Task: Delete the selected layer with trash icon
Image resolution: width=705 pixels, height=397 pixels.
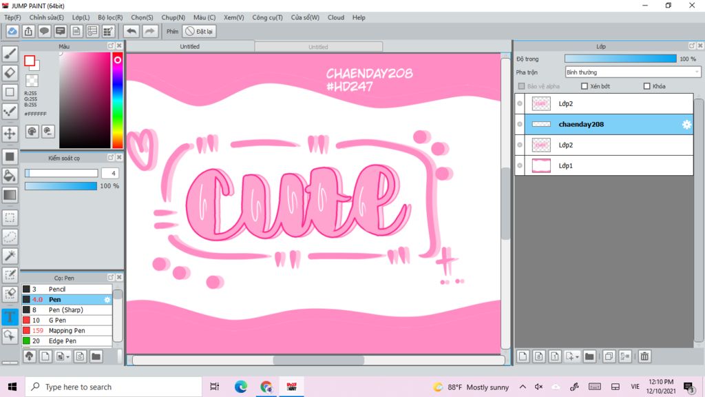Action: point(644,356)
